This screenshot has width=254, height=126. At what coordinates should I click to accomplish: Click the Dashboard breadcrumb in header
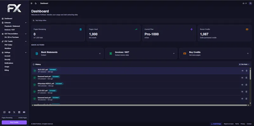(44, 3)
